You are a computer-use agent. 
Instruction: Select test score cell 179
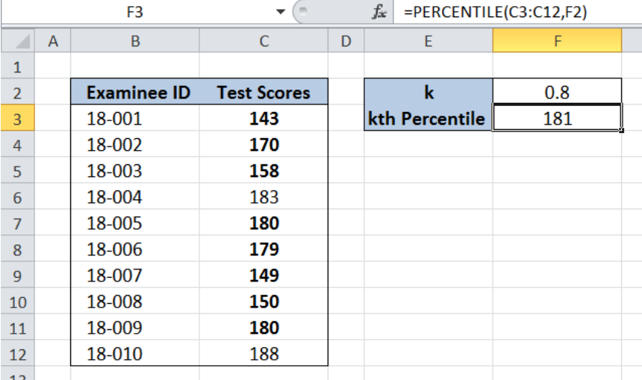coord(264,249)
